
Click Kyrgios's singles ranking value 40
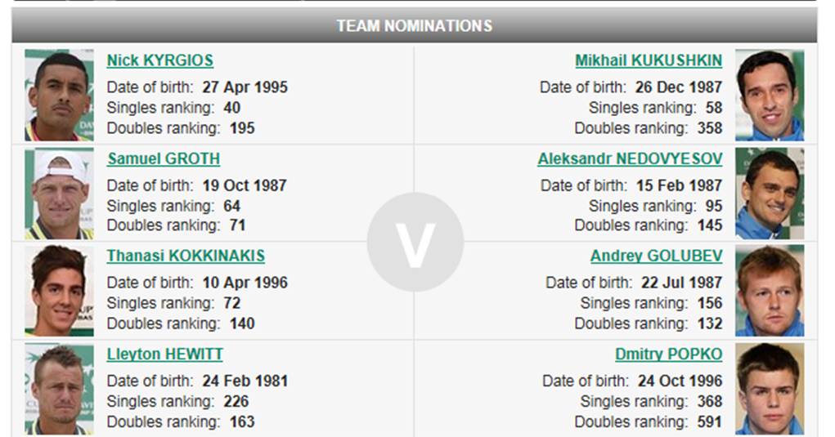(x=231, y=108)
